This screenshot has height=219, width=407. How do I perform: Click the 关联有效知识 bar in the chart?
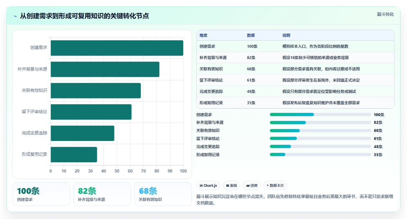coord(96,90)
